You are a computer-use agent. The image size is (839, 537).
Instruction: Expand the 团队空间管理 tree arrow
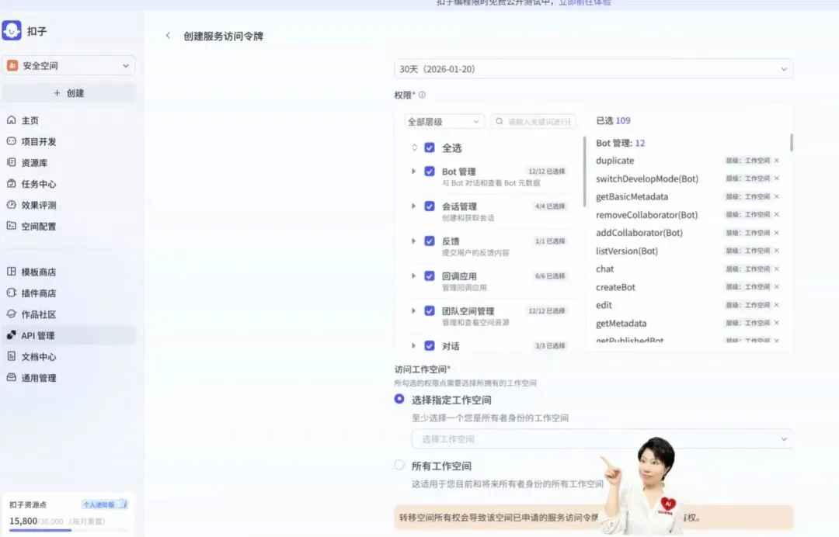(x=413, y=310)
